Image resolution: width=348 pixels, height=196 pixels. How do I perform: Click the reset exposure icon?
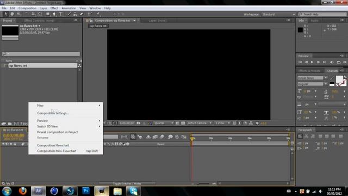click(257, 123)
